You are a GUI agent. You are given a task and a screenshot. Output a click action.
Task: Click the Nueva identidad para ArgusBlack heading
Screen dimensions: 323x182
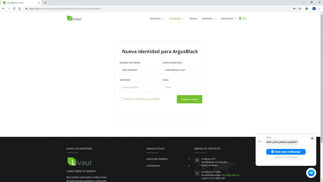[x=160, y=52]
